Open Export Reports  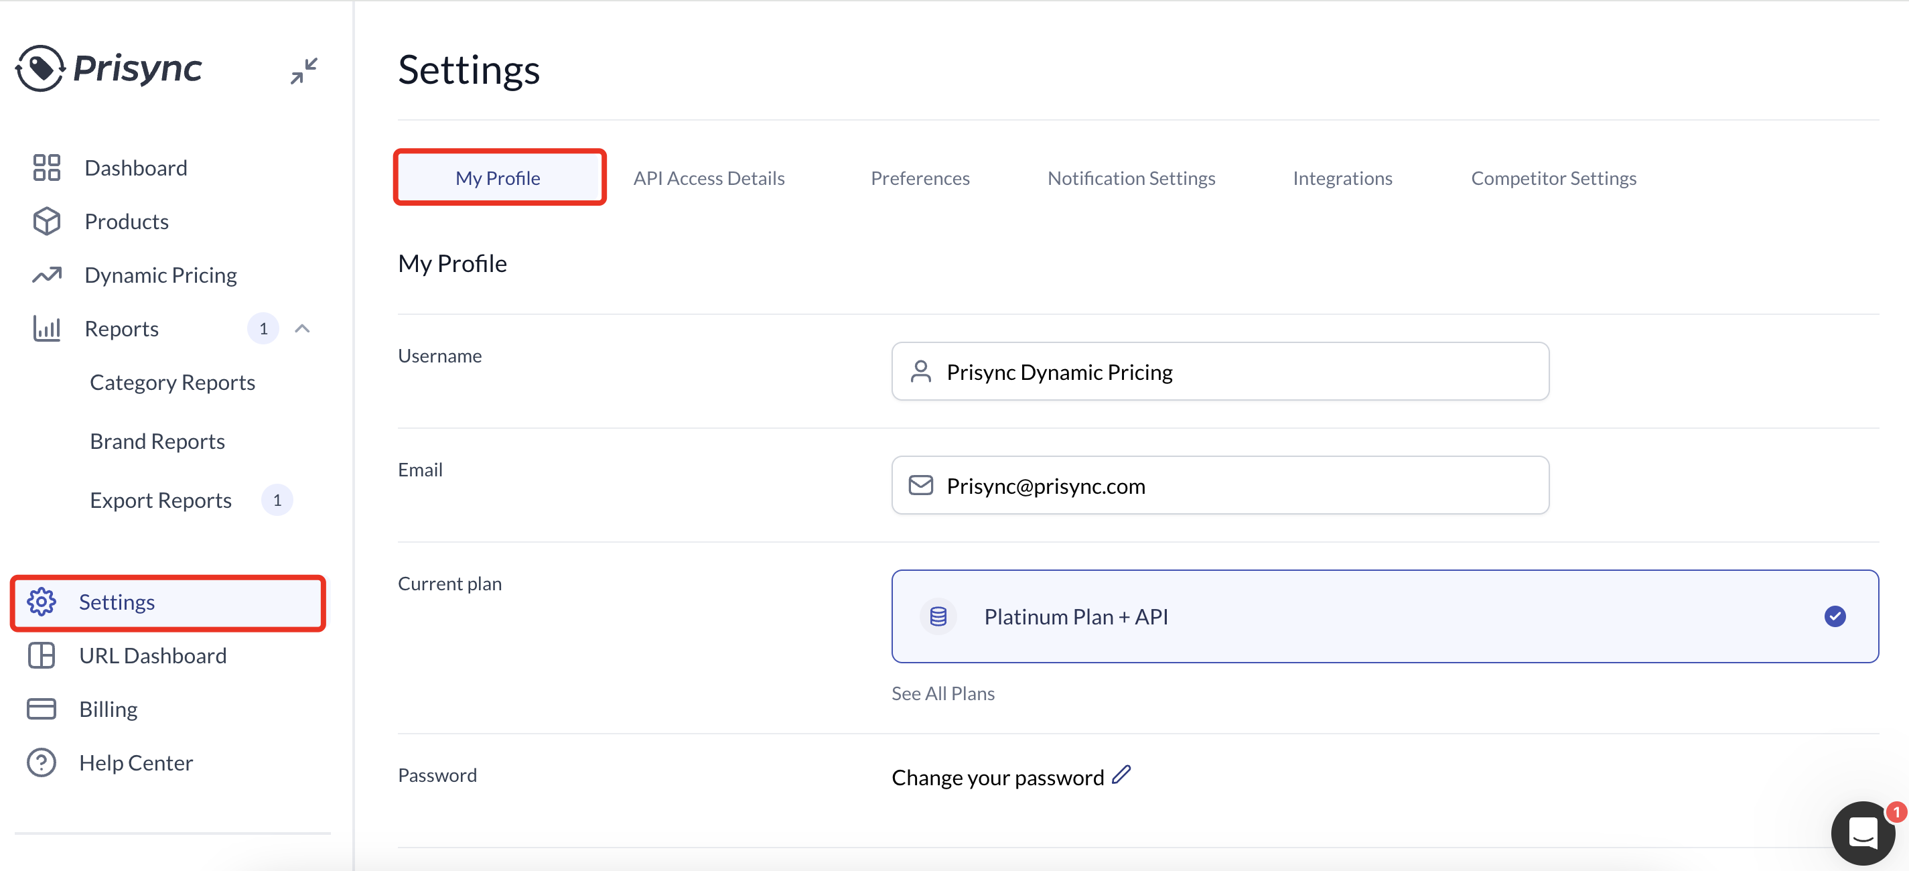(161, 500)
